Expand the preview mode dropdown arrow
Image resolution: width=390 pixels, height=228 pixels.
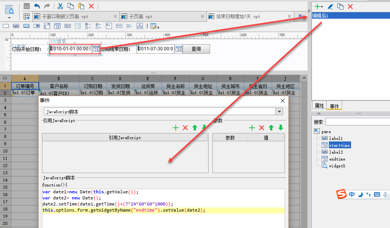tap(9, 18)
